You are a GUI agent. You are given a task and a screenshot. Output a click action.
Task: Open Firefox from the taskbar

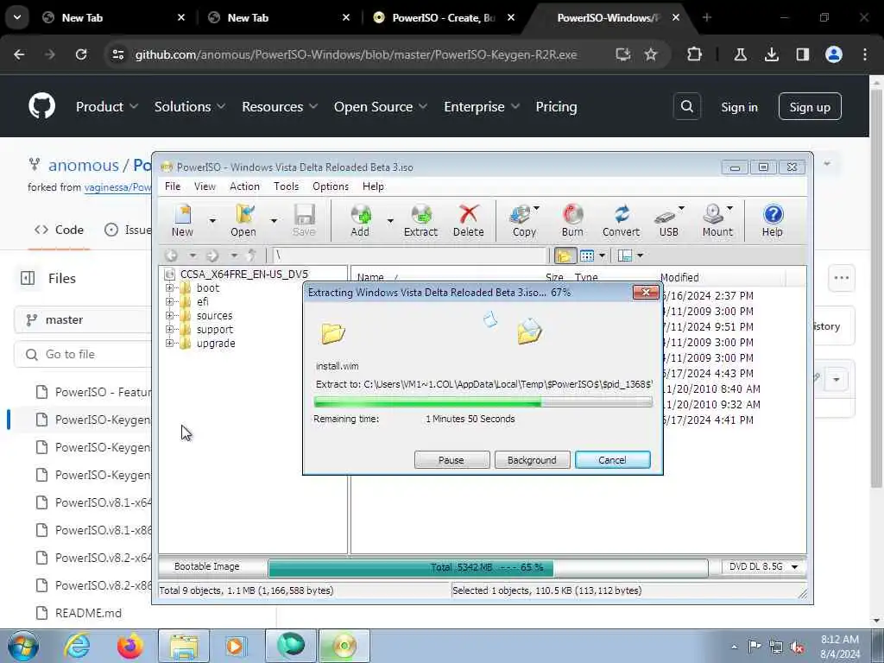pos(130,646)
